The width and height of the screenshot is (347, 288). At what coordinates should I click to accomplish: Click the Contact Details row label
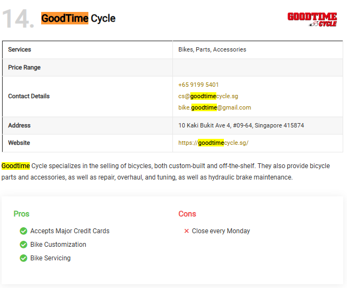pyautogui.click(x=29, y=96)
